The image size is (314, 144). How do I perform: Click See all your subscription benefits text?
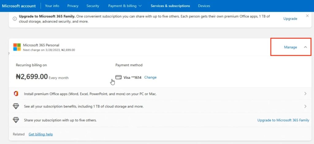[x=84, y=106]
